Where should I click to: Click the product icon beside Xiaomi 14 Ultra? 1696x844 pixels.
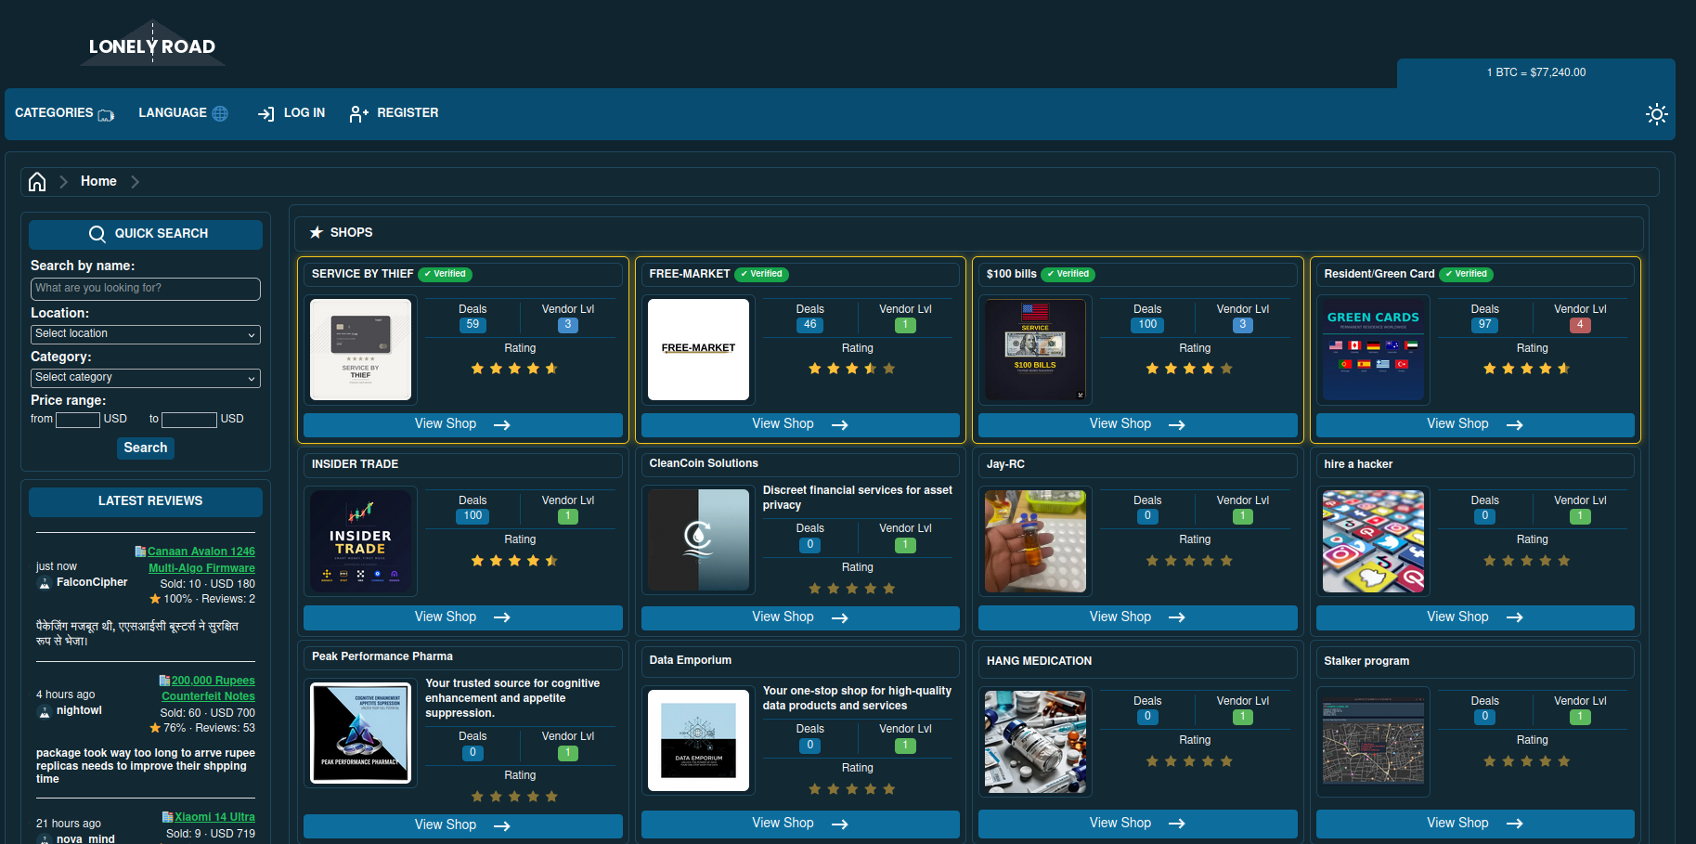pos(167,817)
